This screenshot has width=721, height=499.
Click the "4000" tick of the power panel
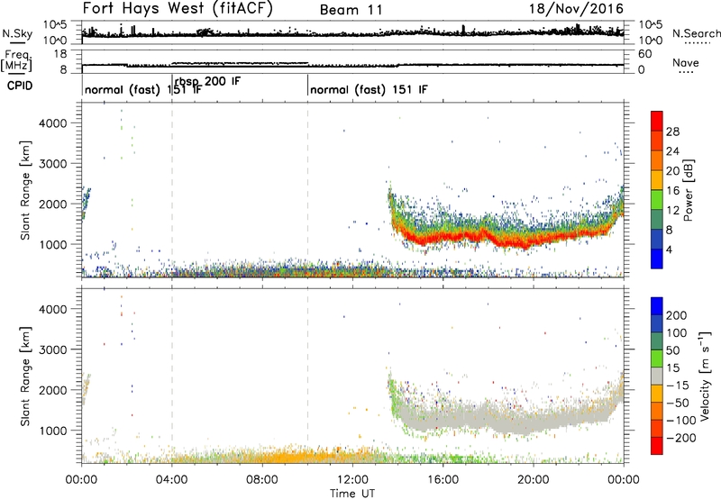53,123
